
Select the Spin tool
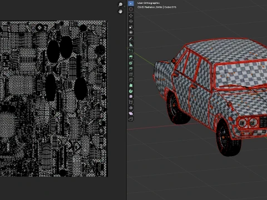click(131, 91)
